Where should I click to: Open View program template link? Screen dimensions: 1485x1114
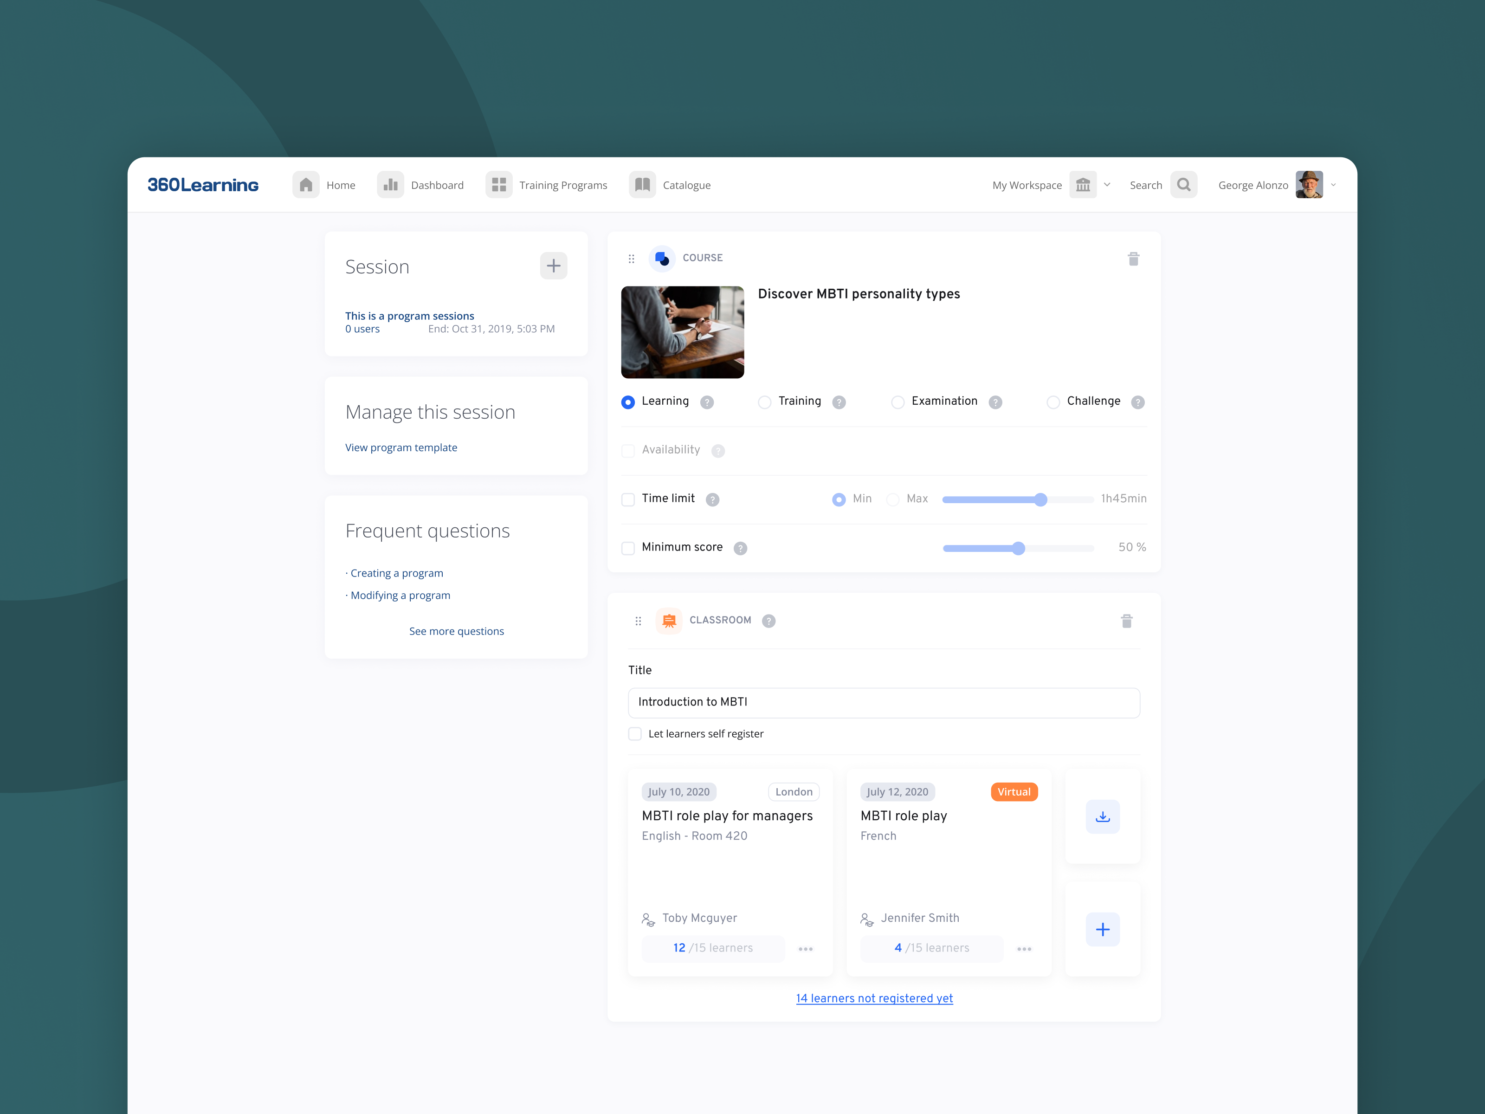point(401,447)
